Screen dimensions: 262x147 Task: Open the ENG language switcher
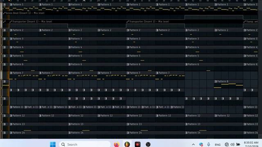217,145
